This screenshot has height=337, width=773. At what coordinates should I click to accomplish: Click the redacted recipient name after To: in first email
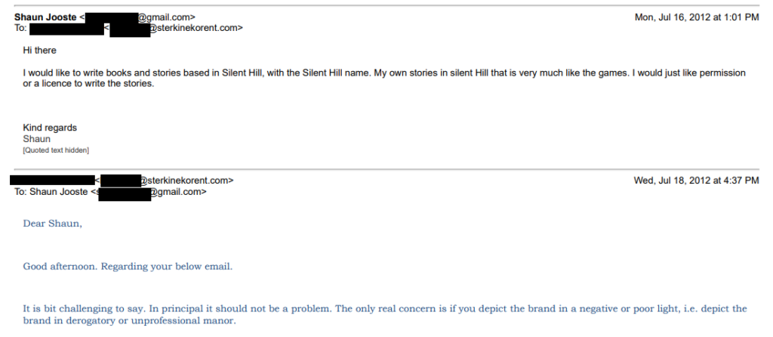pos(66,29)
